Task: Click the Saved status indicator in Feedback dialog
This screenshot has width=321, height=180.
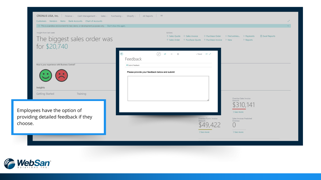Action: (x=199, y=54)
